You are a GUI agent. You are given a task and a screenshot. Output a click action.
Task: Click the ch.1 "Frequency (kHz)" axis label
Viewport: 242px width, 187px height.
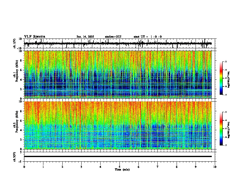17,71
